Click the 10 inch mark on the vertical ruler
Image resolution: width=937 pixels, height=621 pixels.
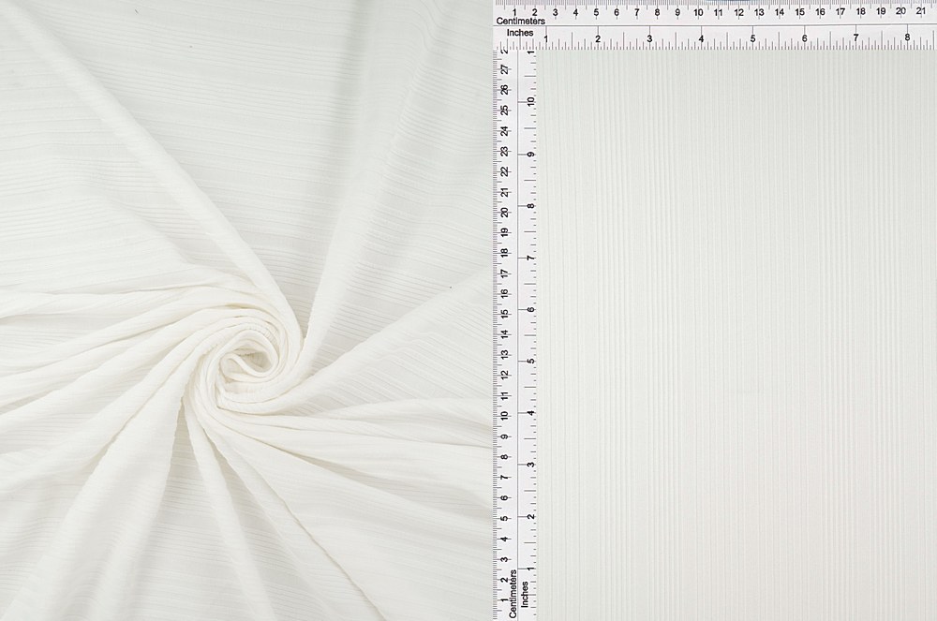[x=530, y=101]
